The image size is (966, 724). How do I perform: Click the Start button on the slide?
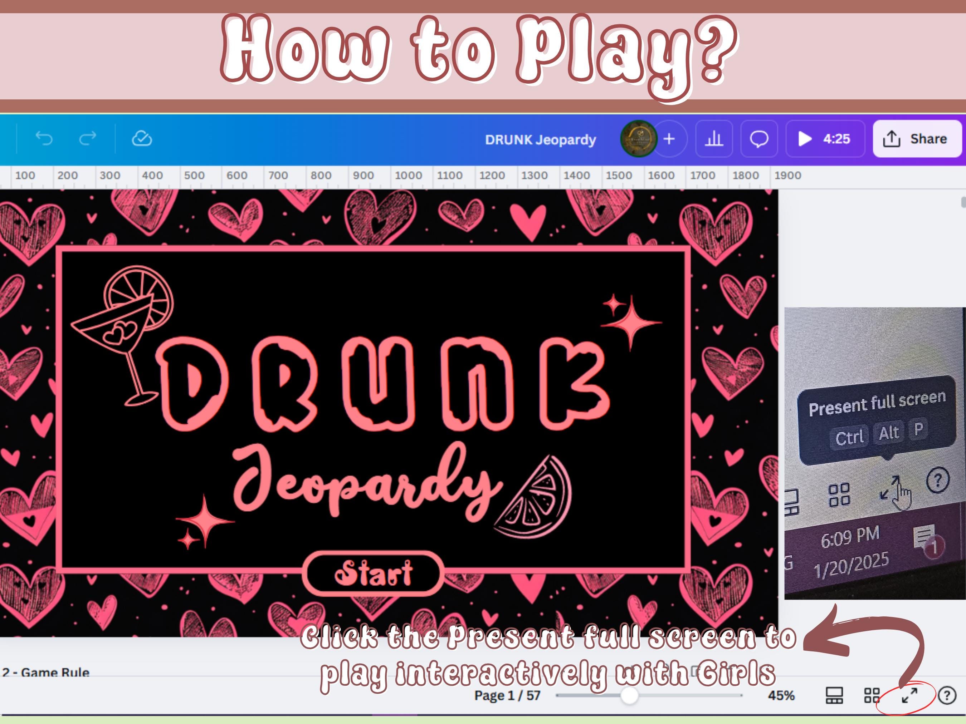click(x=375, y=573)
